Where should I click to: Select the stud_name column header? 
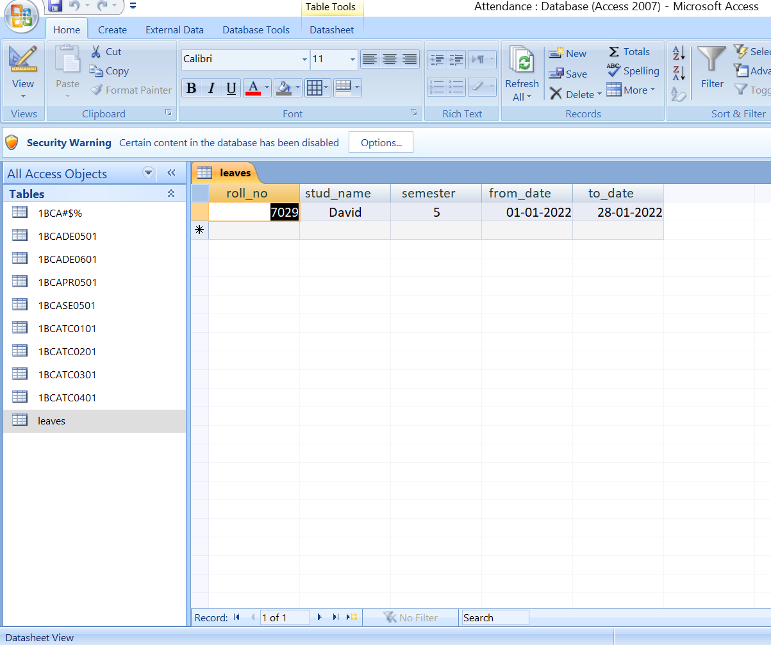click(x=345, y=193)
